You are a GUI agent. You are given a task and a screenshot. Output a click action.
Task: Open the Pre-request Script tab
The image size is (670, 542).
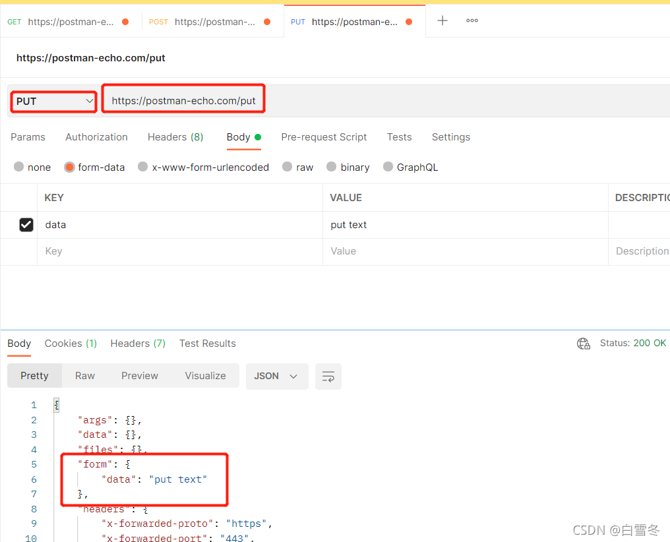(x=324, y=137)
